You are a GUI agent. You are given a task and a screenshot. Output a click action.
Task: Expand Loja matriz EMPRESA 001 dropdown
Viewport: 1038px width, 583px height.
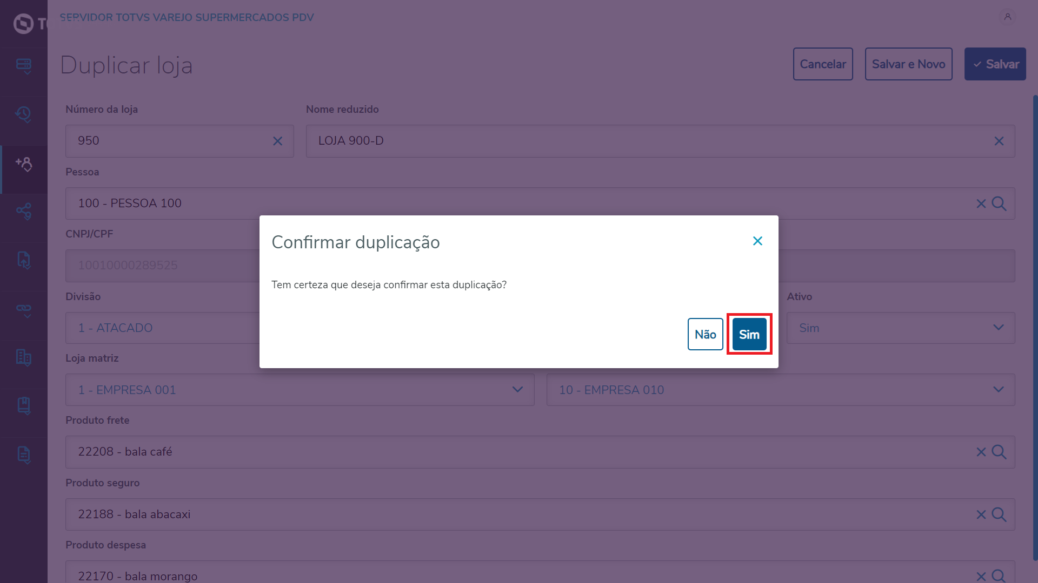(517, 390)
